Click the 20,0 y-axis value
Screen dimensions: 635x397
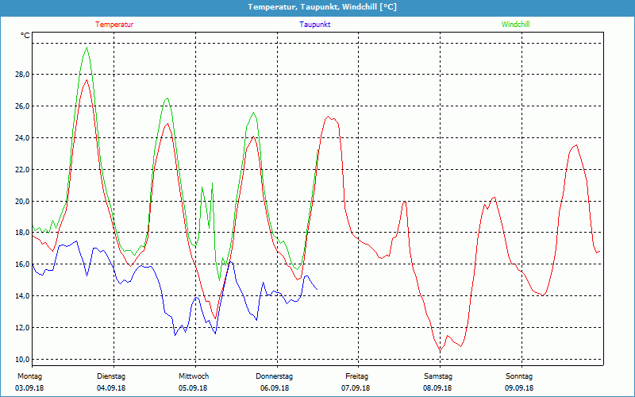click(23, 202)
